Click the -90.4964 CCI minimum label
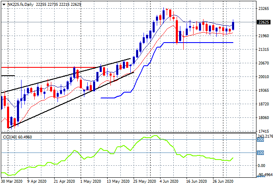This screenshot has width=273, height=186. 265,174
